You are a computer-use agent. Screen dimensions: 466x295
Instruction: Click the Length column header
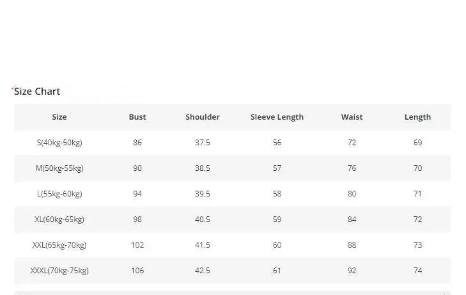tap(417, 117)
